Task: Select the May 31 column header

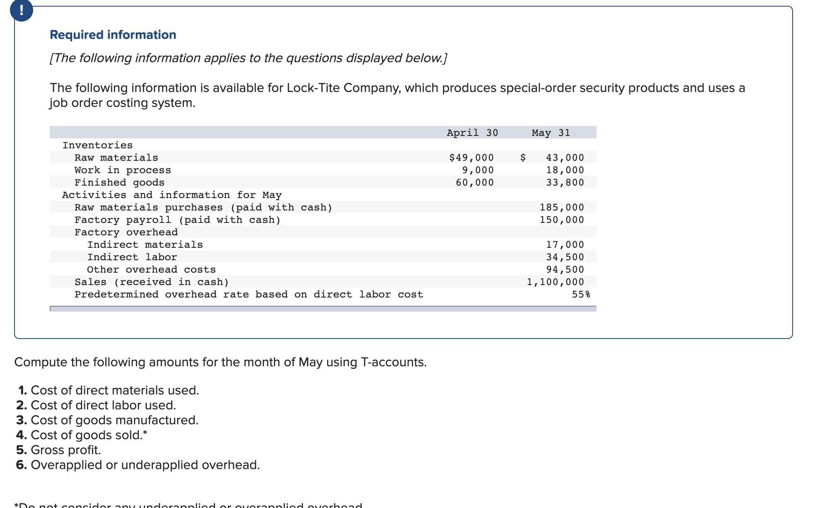Action: tap(551, 133)
